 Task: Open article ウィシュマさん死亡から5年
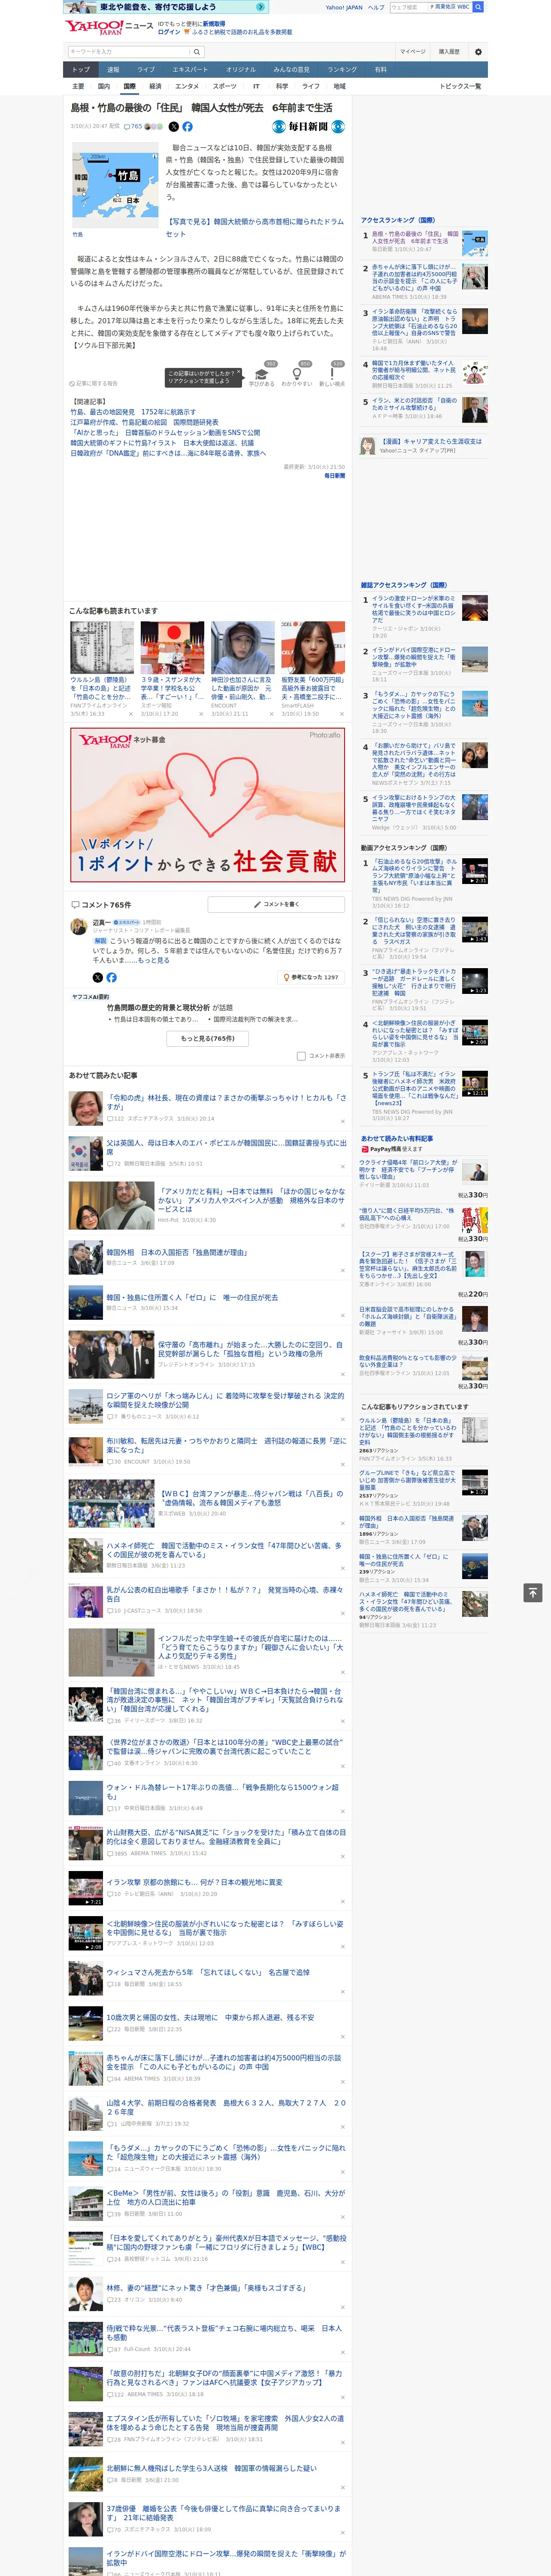208,1973
